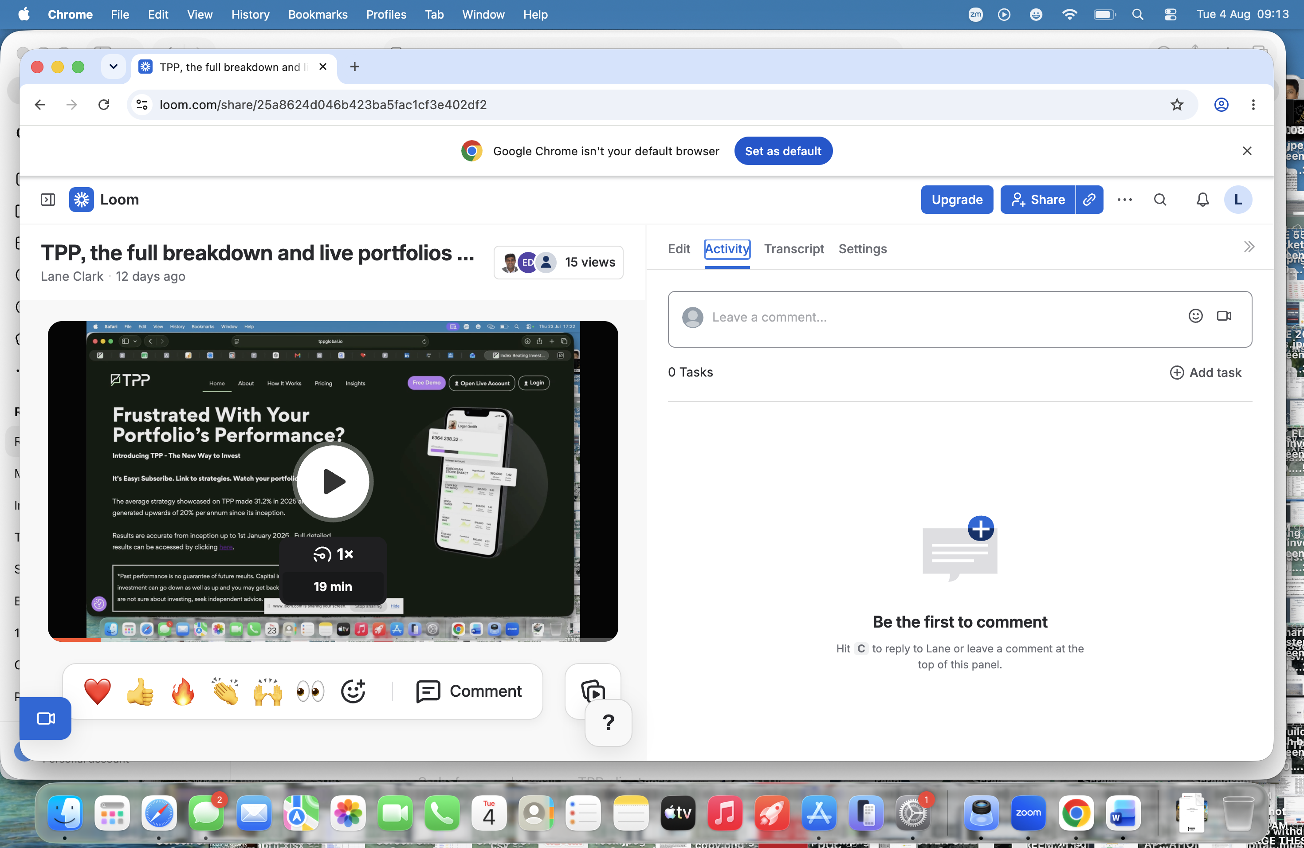1304x848 pixels.
Task: Start a new Loom recording camera button
Action: 46,718
